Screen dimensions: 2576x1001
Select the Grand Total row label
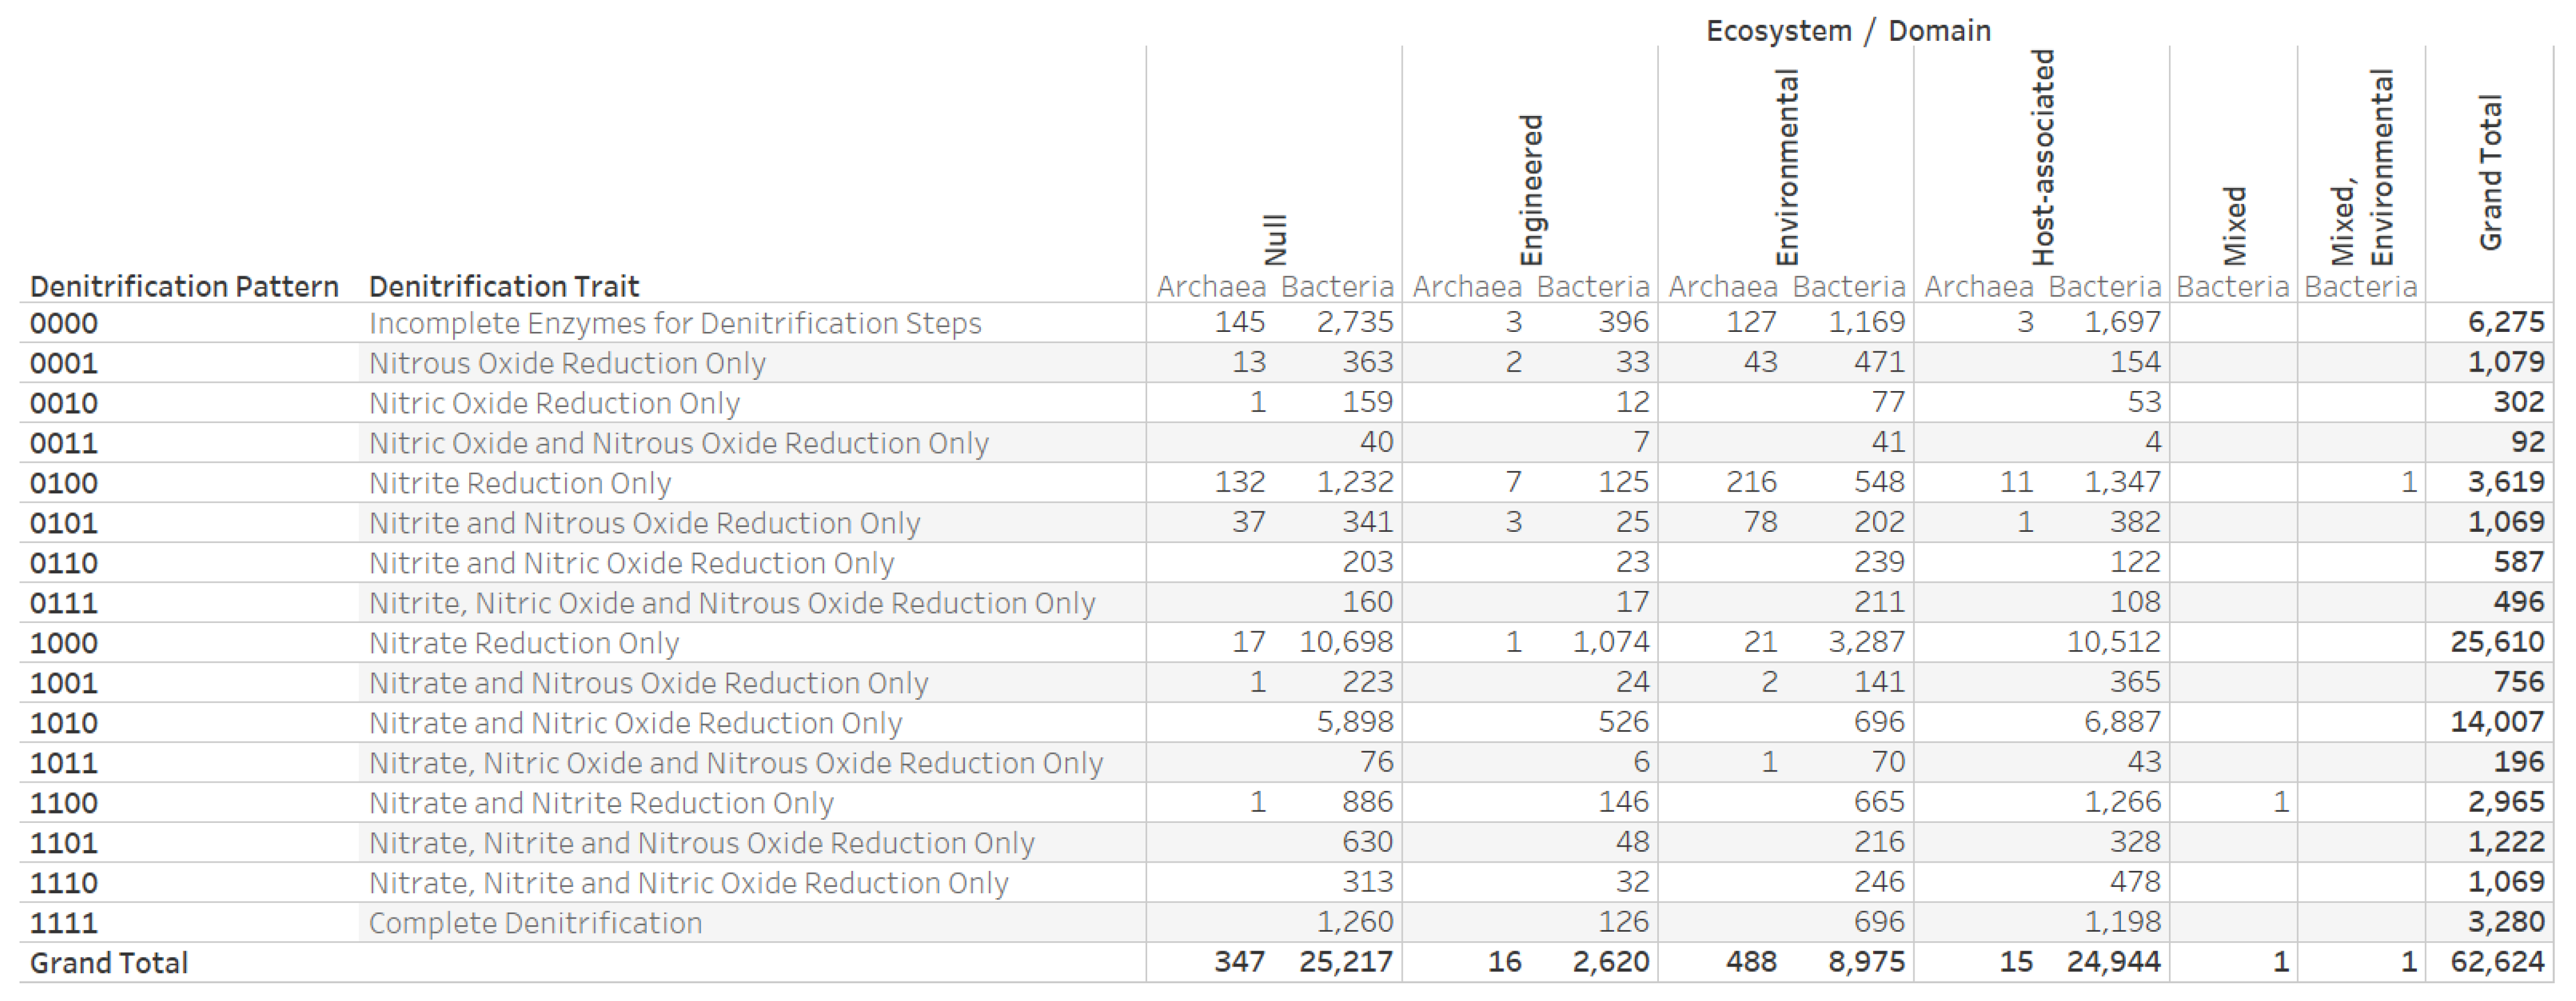point(109,963)
